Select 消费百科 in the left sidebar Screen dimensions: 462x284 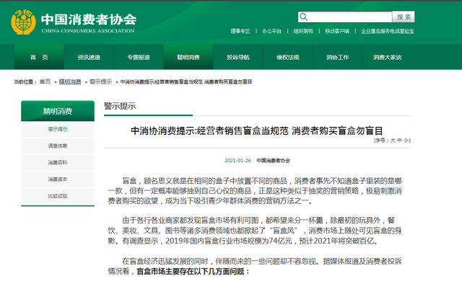pyautogui.click(x=58, y=162)
